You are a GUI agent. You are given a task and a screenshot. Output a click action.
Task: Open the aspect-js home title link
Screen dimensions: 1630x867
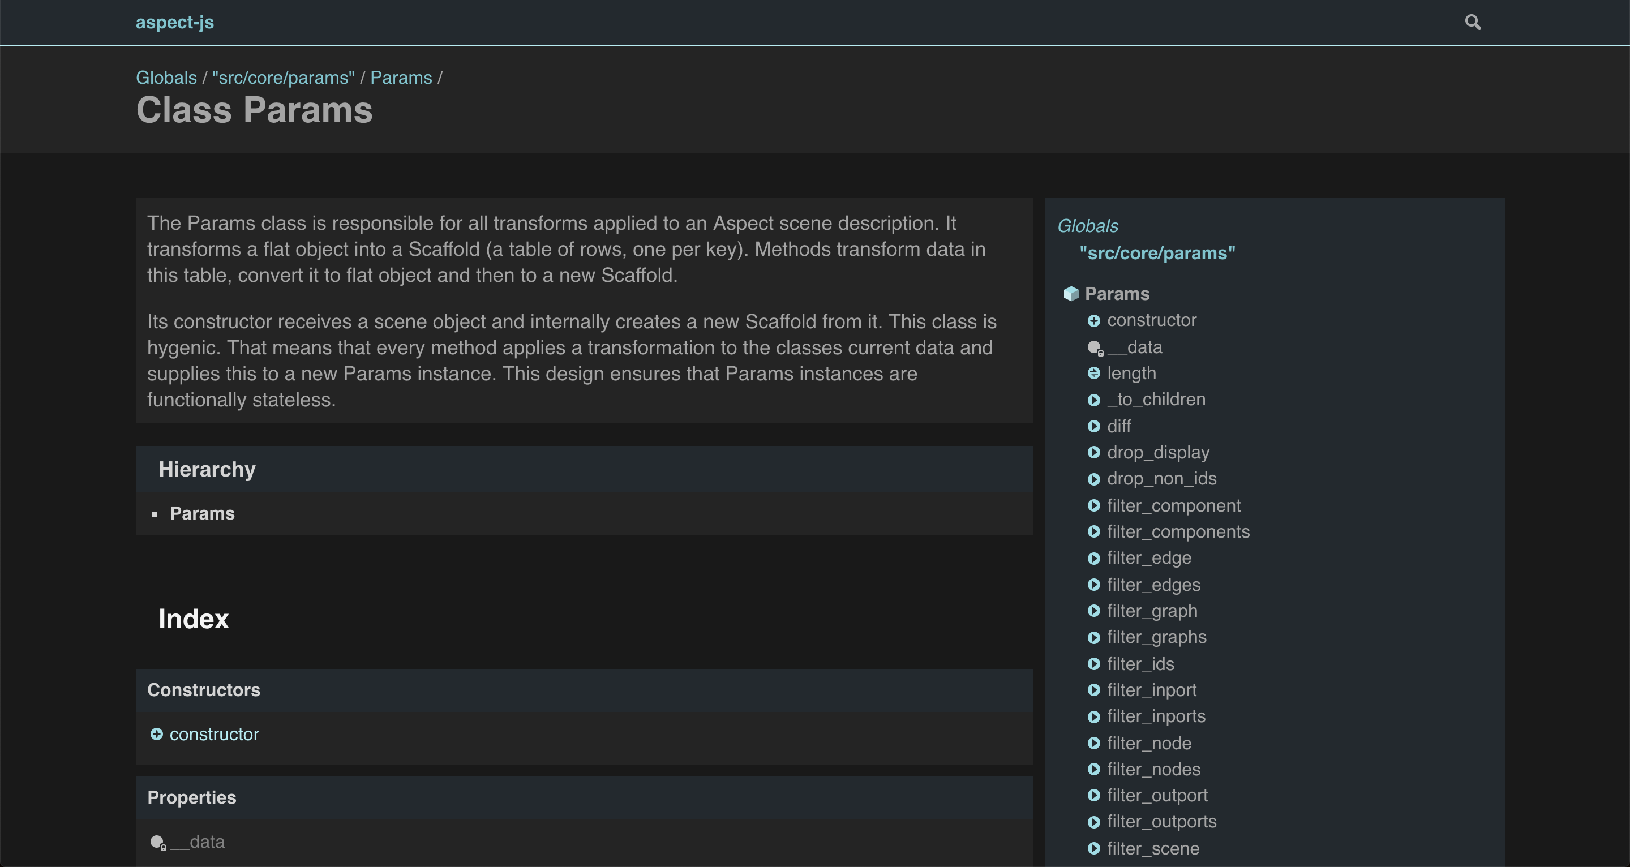tap(175, 22)
